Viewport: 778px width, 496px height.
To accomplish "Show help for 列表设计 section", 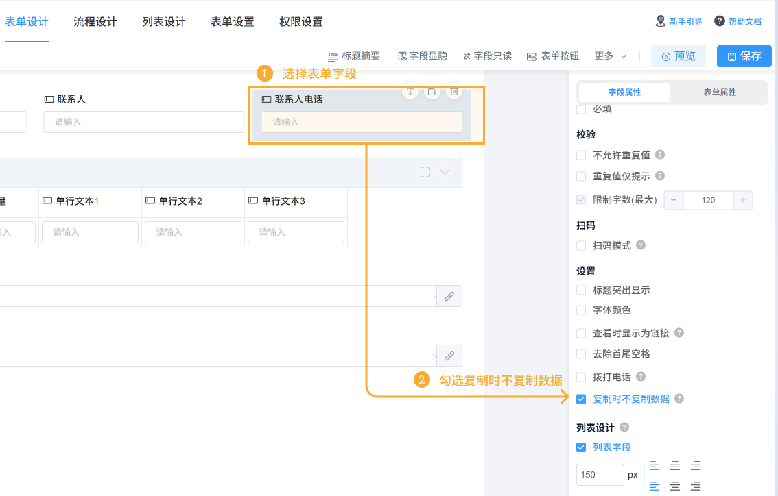I will 624,427.
